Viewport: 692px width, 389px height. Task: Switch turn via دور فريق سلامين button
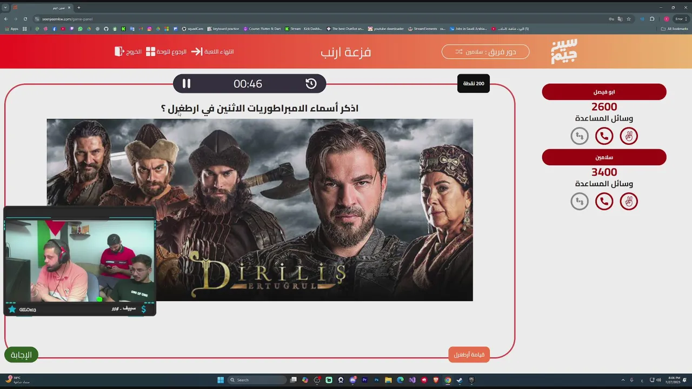pos(485,52)
